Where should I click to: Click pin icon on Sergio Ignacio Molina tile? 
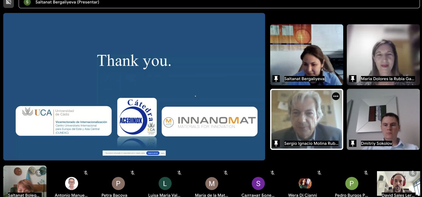(276, 144)
